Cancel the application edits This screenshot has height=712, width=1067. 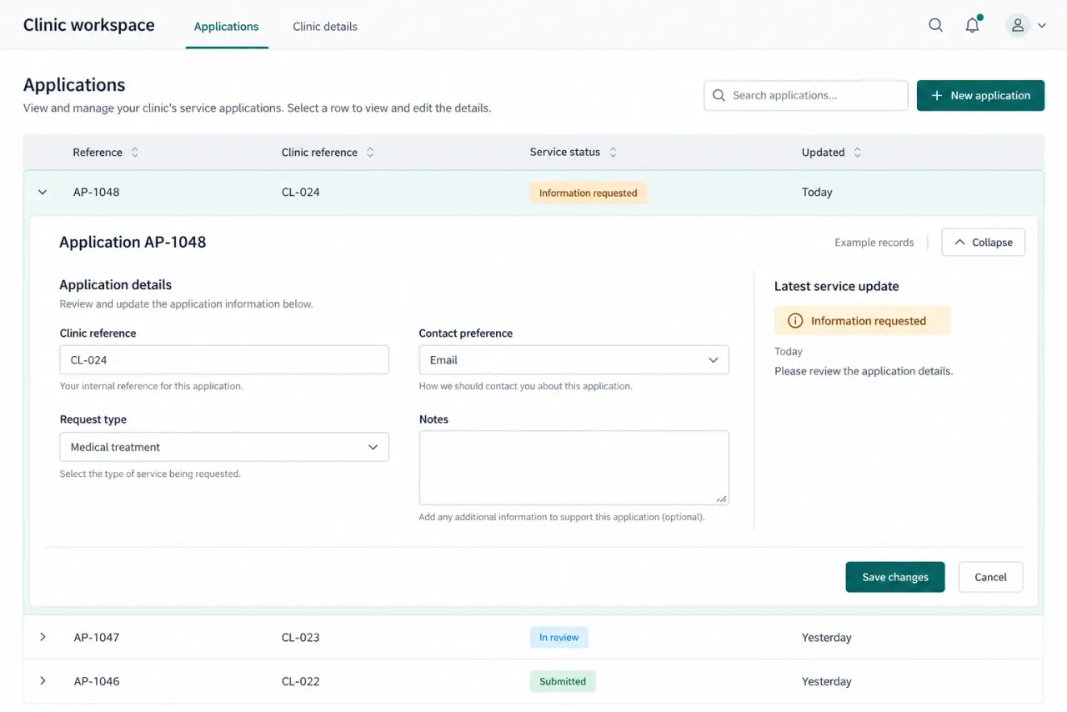click(x=990, y=577)
